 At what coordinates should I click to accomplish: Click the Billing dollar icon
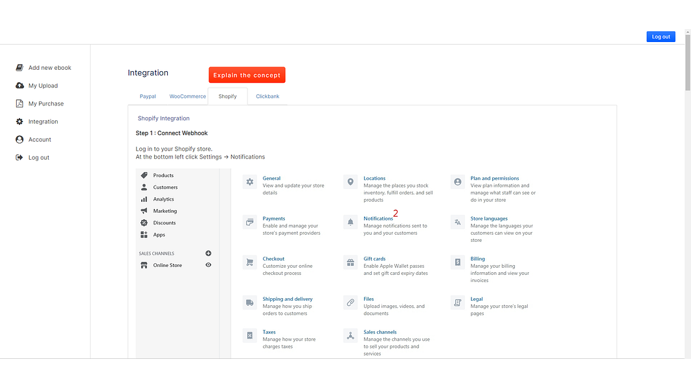click(x=457, y=262)
